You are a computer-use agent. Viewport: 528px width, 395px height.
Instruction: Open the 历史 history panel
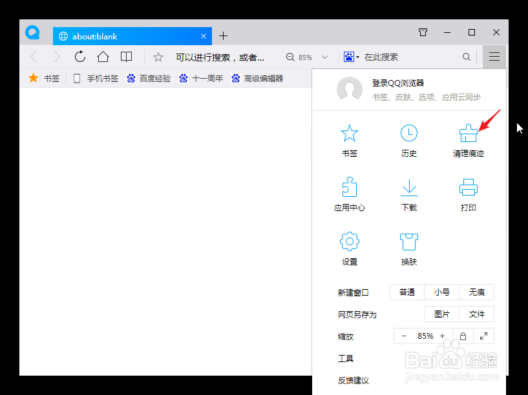click(x=408, y=139)
